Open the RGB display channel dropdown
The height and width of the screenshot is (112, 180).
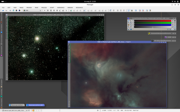pos(32,10)
